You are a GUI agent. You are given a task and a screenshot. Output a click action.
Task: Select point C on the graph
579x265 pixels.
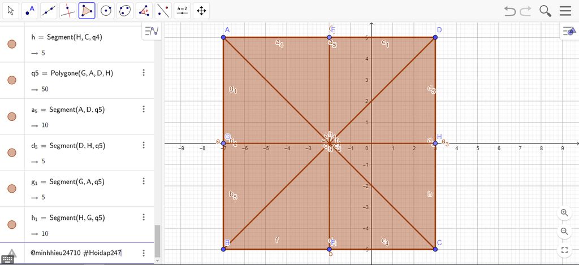coord(435,249)
